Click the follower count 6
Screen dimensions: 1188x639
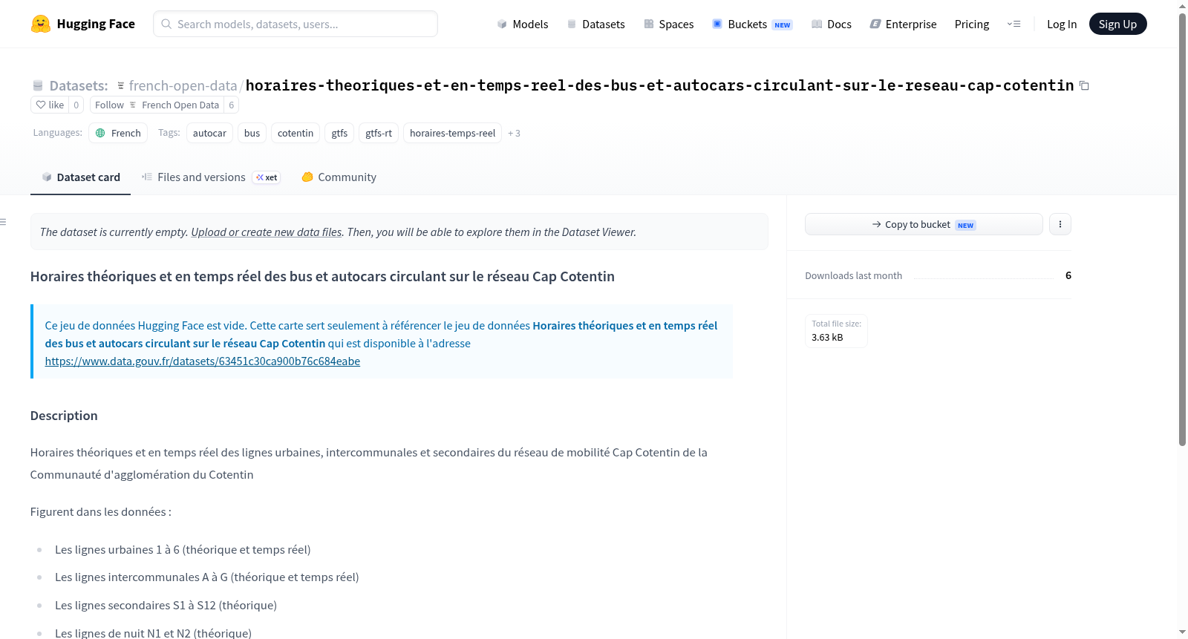pyautogui.click(x=232, y=105)
